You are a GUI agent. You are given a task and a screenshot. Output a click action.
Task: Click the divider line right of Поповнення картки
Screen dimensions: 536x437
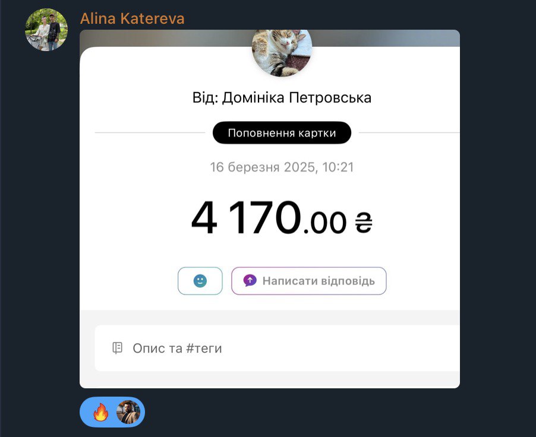(x=409, y=132)
